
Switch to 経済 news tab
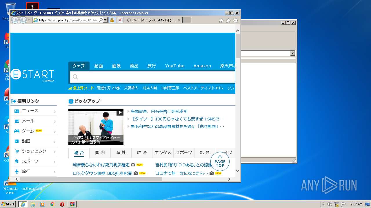pyautogui.click(x=142, y=153)
